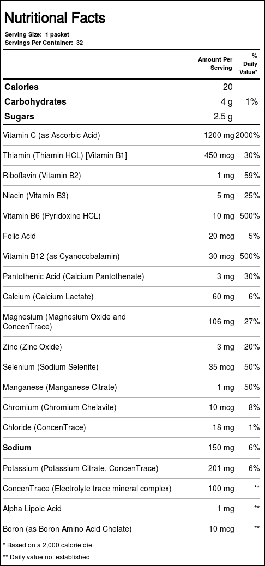Image resolution: width=265 pixels, height=566 pixels.
Task: Click the Alpha Lipoic Acid row
Action: (132, 509)
